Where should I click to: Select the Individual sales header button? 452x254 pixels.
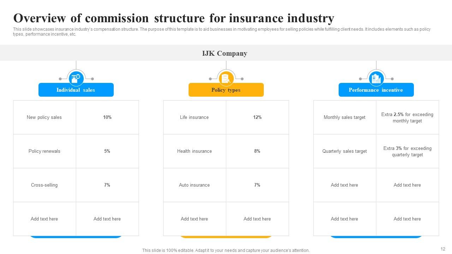(76, 90)
